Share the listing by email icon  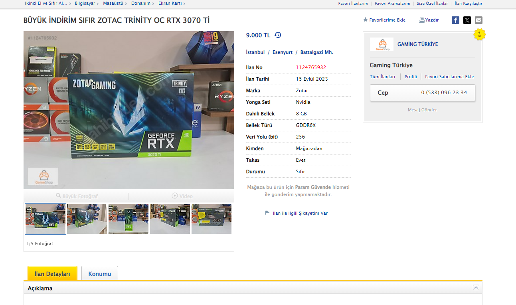tap(478, 20)
